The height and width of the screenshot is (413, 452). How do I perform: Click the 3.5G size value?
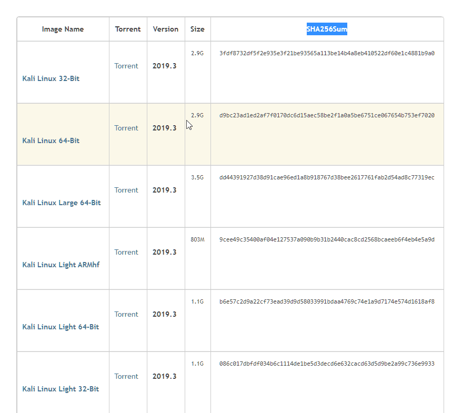click(197, 177)
